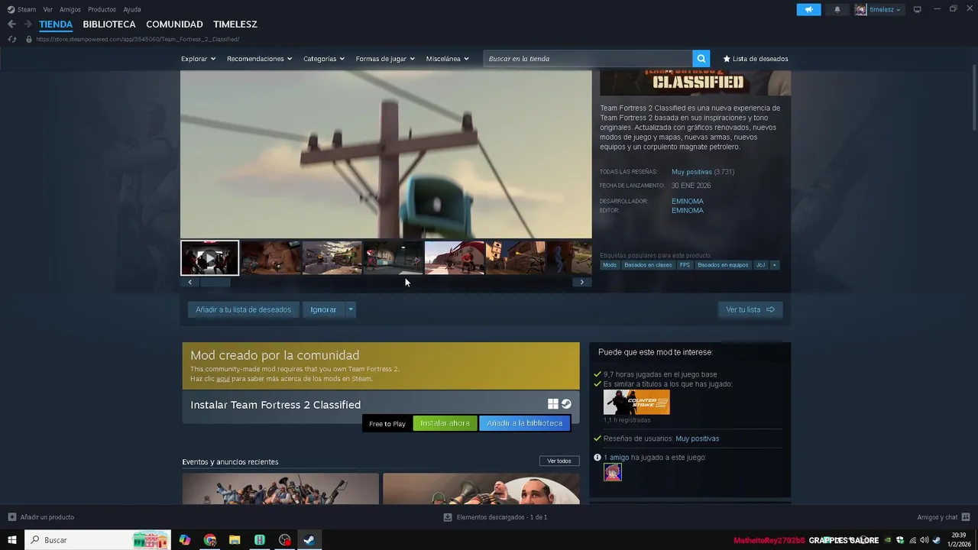Expand the Recomendaciones menu

click(260, 59)
